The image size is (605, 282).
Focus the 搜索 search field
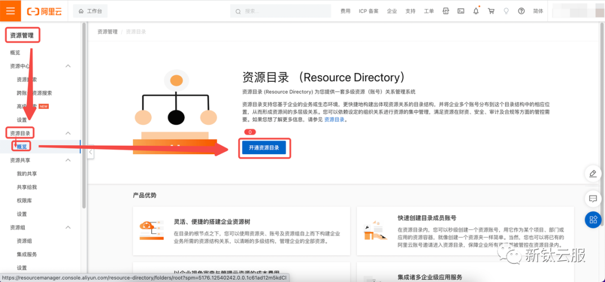point(281,11)
